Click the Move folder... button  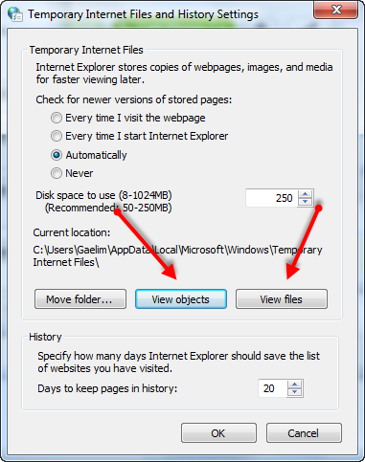click(80, 299)
